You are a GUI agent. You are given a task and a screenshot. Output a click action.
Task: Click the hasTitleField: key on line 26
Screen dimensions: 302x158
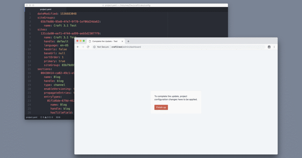62,113
